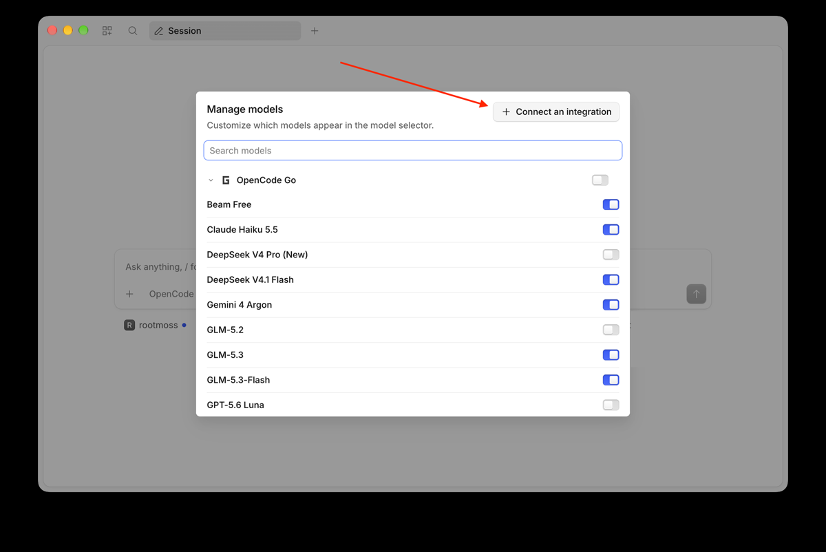The image size is (826, 552).
Task: Click the R avatar badge beside rootmoss
Action: pos(129,325)
